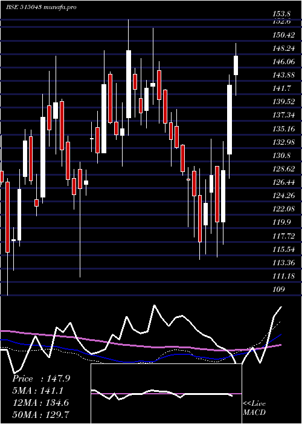Viewport: 302px width, 424px height.
Task: Click the 135.16 price axis label
Action: tap(284, 128)
